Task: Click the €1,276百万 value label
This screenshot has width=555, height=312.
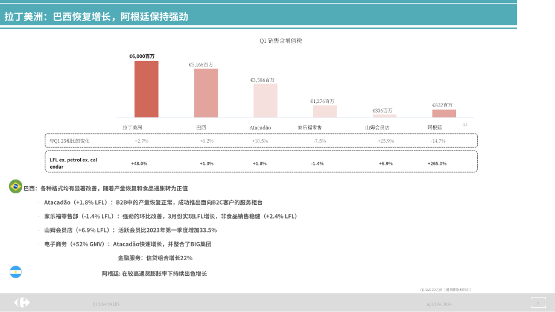Action: (323, 101)
